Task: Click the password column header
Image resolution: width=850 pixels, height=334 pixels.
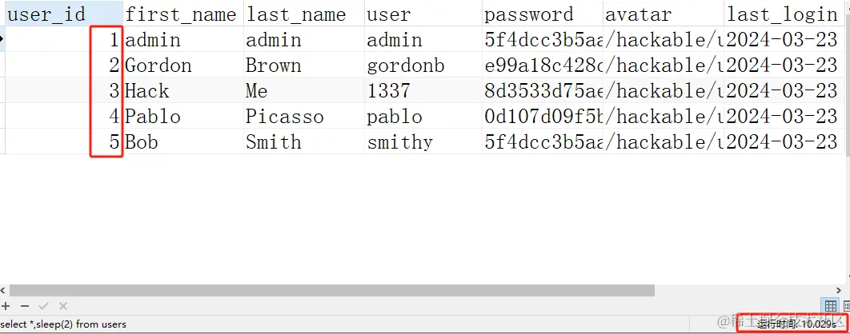Action: (529, 14)
